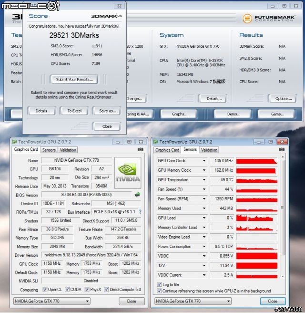305x313 pixels.
Task: Click the 29521 3DMarks score text
Action: click(74, 35)
